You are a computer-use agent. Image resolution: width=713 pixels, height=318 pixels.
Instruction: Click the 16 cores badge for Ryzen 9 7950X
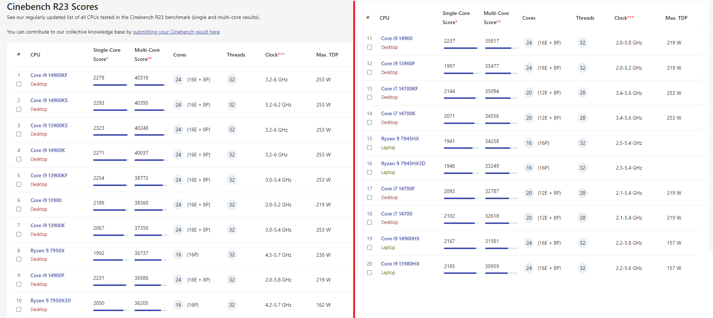click(178, 255)
